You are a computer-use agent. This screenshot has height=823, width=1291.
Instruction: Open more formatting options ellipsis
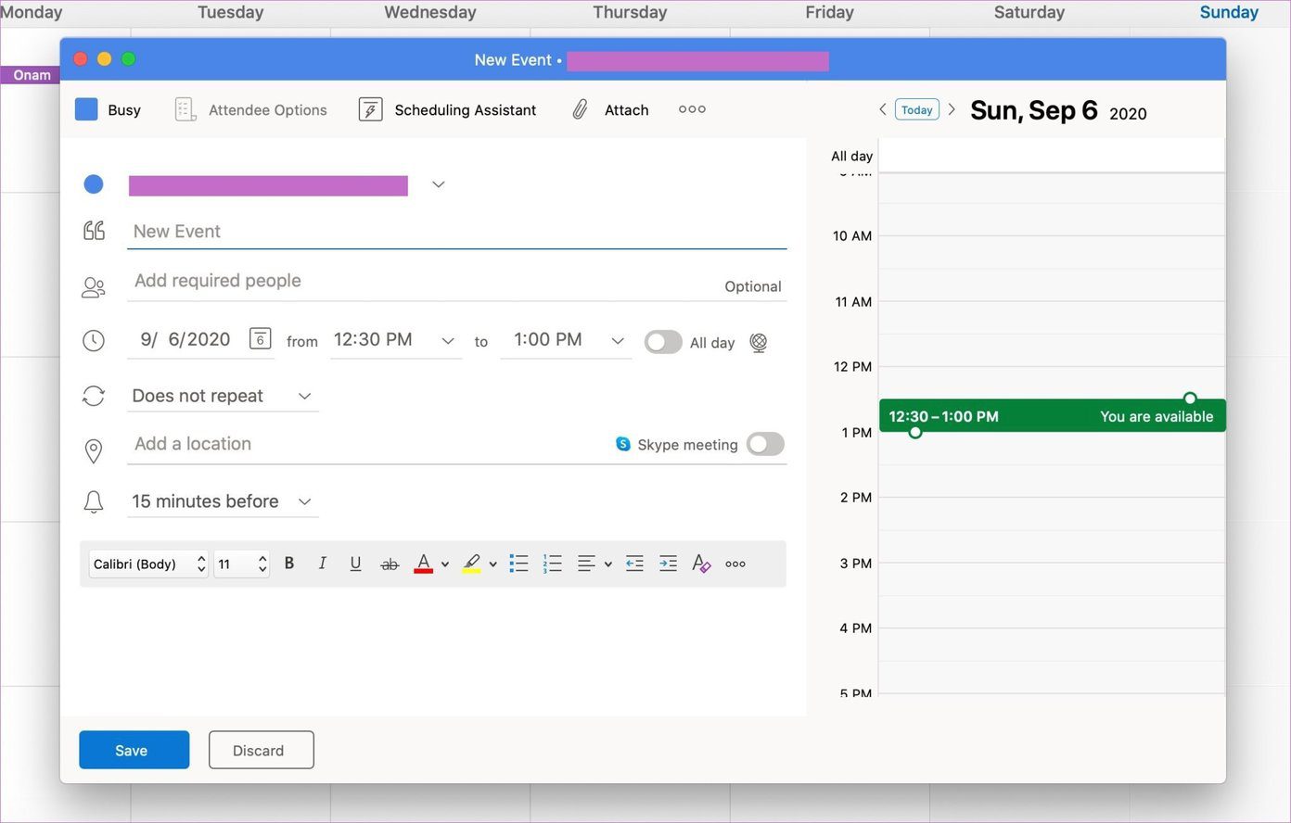[x=735, y=563]
